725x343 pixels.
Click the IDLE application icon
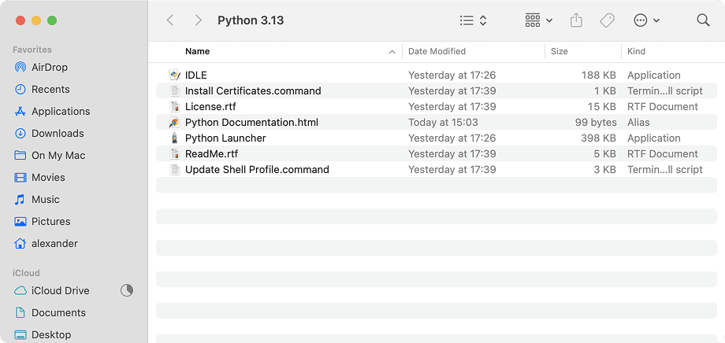pyautogui.click(x=175, y=76)
